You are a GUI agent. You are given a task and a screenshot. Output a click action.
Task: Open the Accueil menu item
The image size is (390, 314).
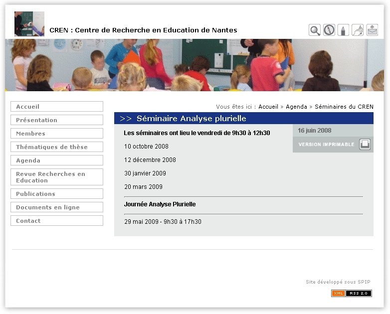[x=57, y=106]
